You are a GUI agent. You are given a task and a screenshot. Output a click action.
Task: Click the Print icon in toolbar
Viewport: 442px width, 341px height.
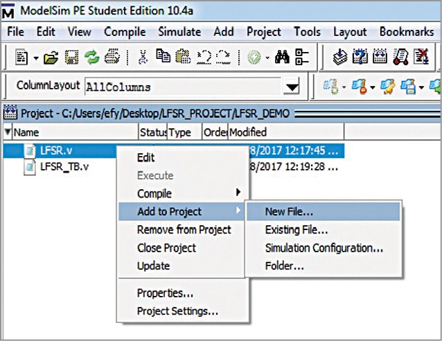pos(112,58)
